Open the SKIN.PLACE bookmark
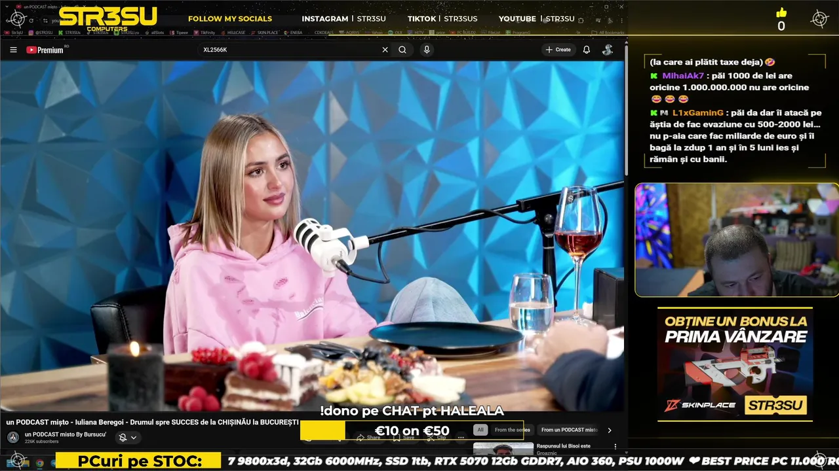 [265, 32]
